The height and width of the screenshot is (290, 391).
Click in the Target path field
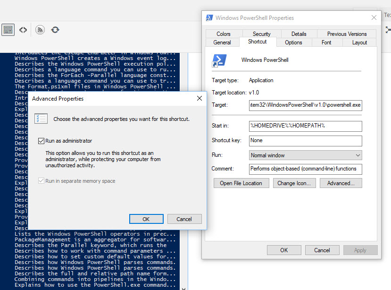(x=306, y=105)
